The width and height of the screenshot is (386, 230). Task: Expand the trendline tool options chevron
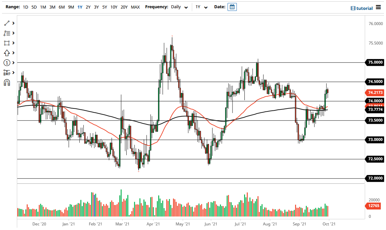pos(14,23)
